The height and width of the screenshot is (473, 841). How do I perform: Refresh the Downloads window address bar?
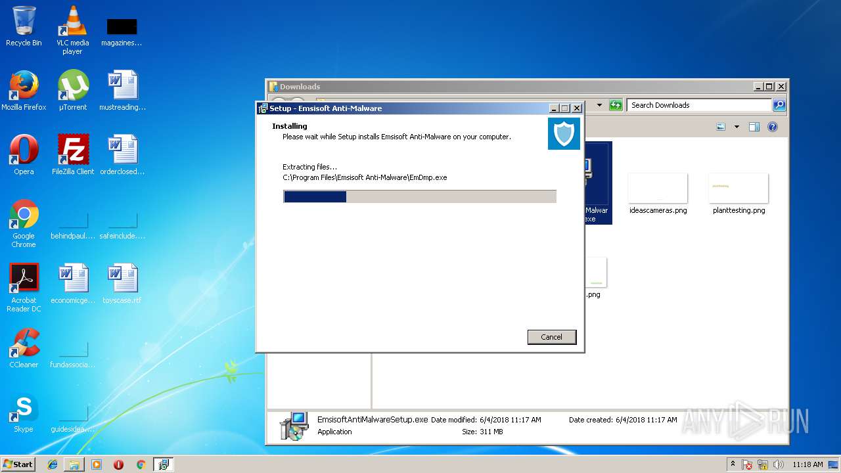[x=616, y=105]
